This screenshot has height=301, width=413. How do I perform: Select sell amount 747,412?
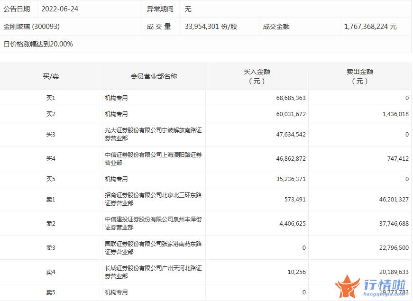click(x=398, y=158)
